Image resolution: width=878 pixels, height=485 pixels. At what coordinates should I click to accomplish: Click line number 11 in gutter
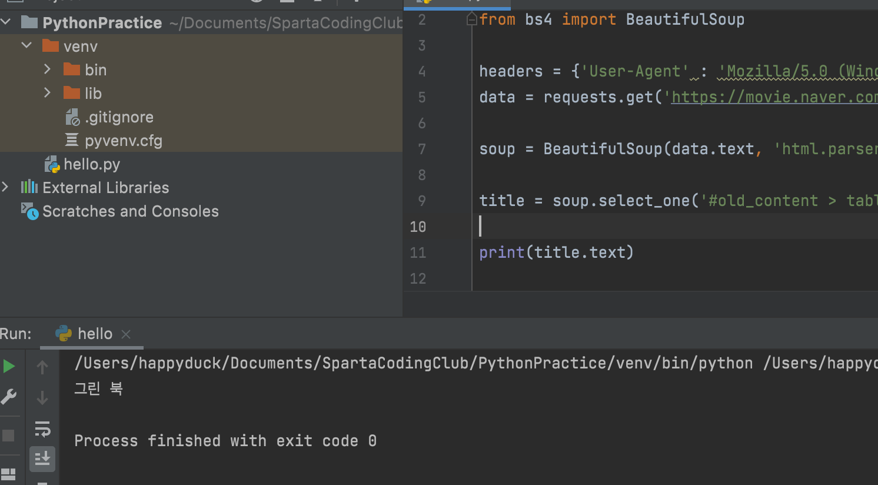point(418,253)
